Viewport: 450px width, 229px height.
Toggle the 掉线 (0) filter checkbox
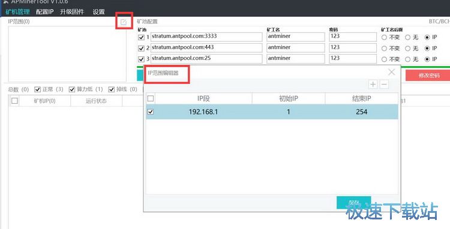point(112,89)
